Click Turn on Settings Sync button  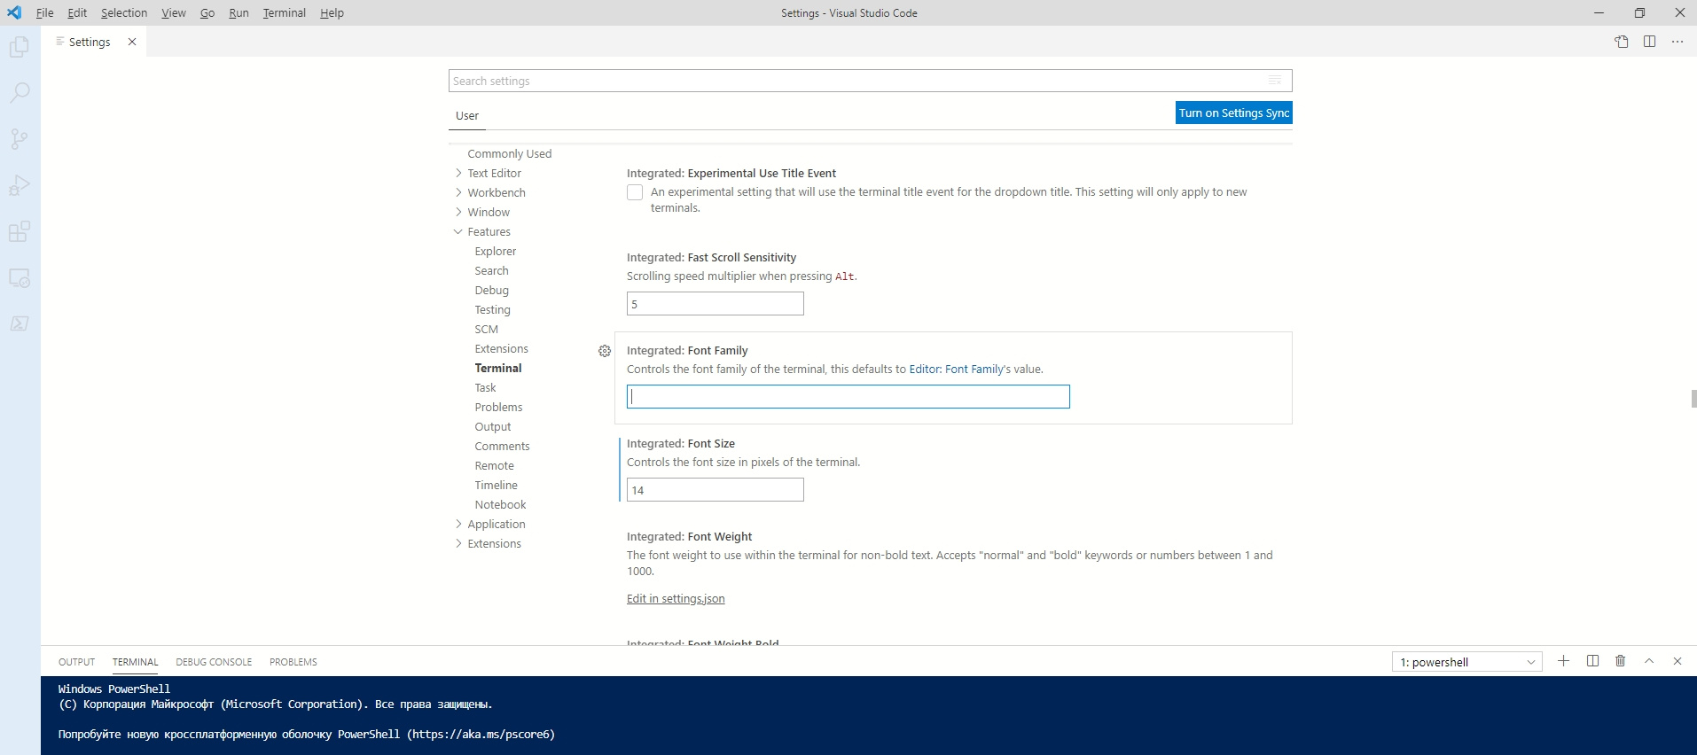click(x=1233, y=113)
